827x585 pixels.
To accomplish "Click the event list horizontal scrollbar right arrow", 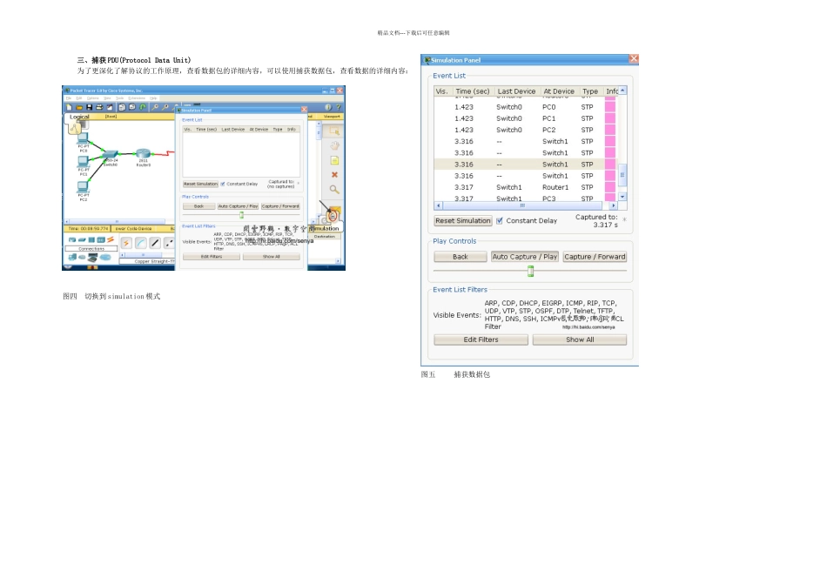I will tap(613, 205).
